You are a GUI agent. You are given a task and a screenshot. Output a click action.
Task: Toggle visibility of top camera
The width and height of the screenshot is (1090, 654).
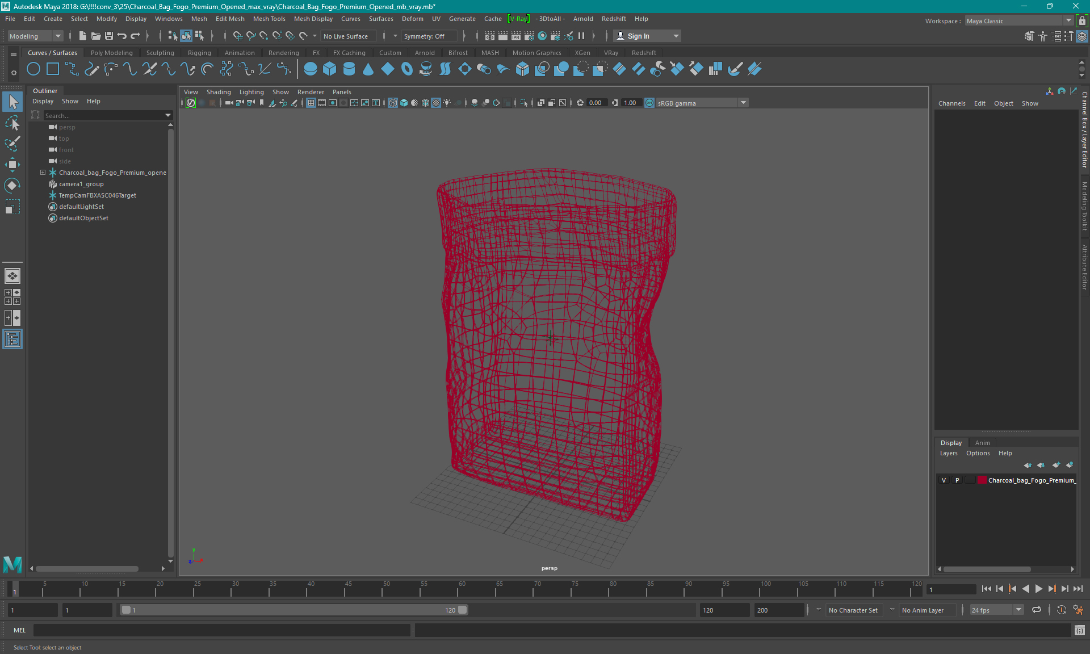[52, 138]
